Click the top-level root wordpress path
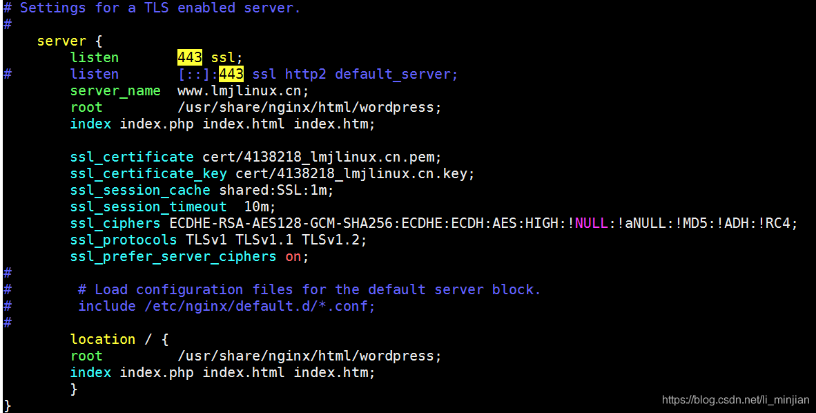Image resolution: width=816 pixels, height=413 pixels. pyautogui.click(x=309, y=107)
